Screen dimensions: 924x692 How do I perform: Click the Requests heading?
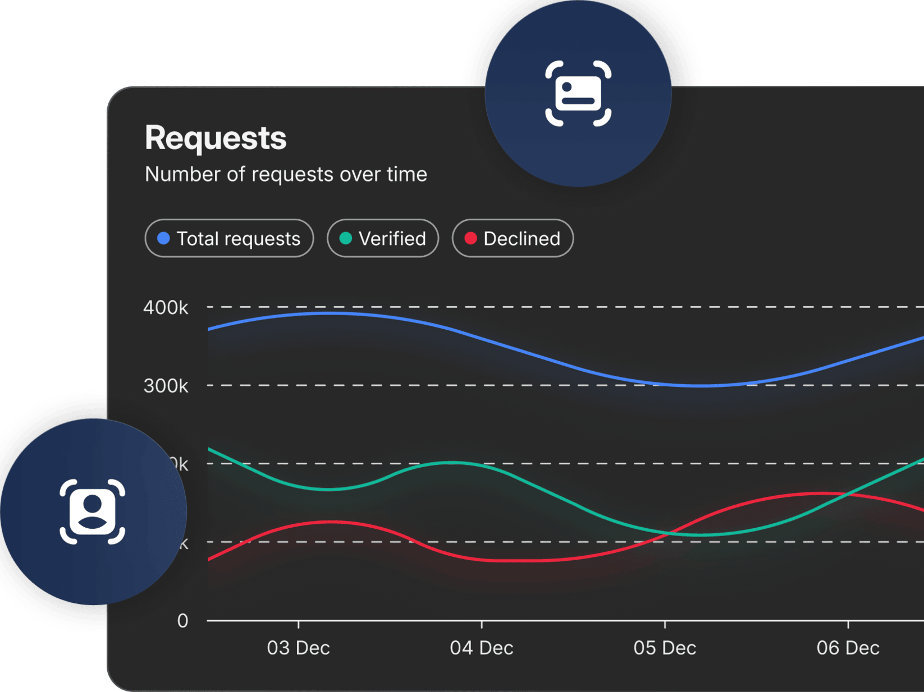pos(216,138)
